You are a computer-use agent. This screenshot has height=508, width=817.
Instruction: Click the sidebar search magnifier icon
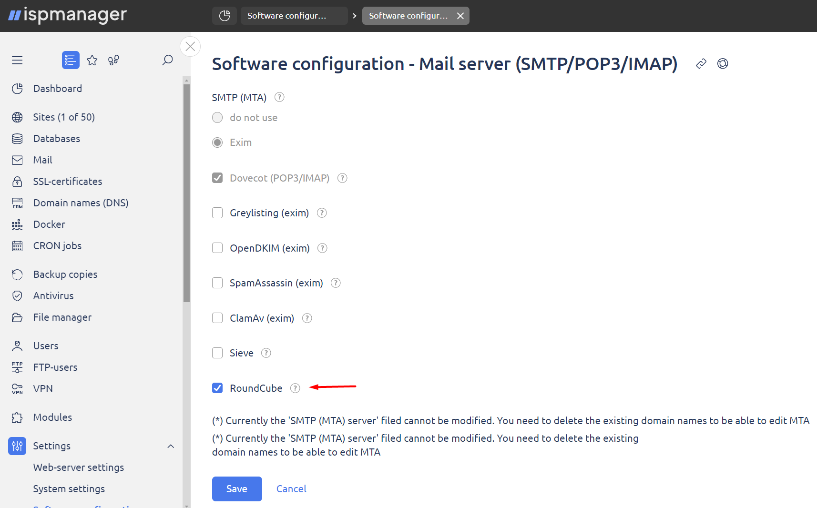(x=167, y=60)
